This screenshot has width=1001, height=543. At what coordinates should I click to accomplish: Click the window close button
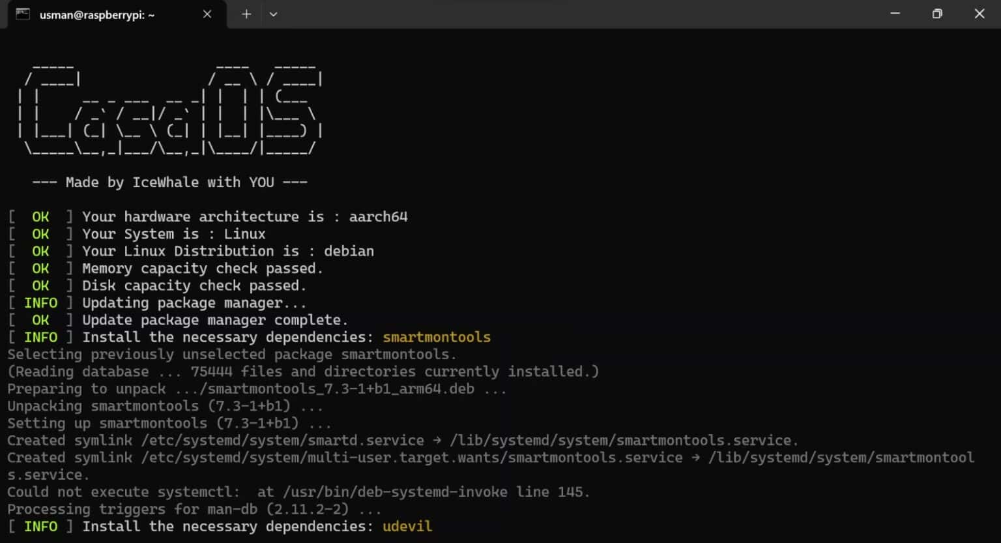[979, 13]
